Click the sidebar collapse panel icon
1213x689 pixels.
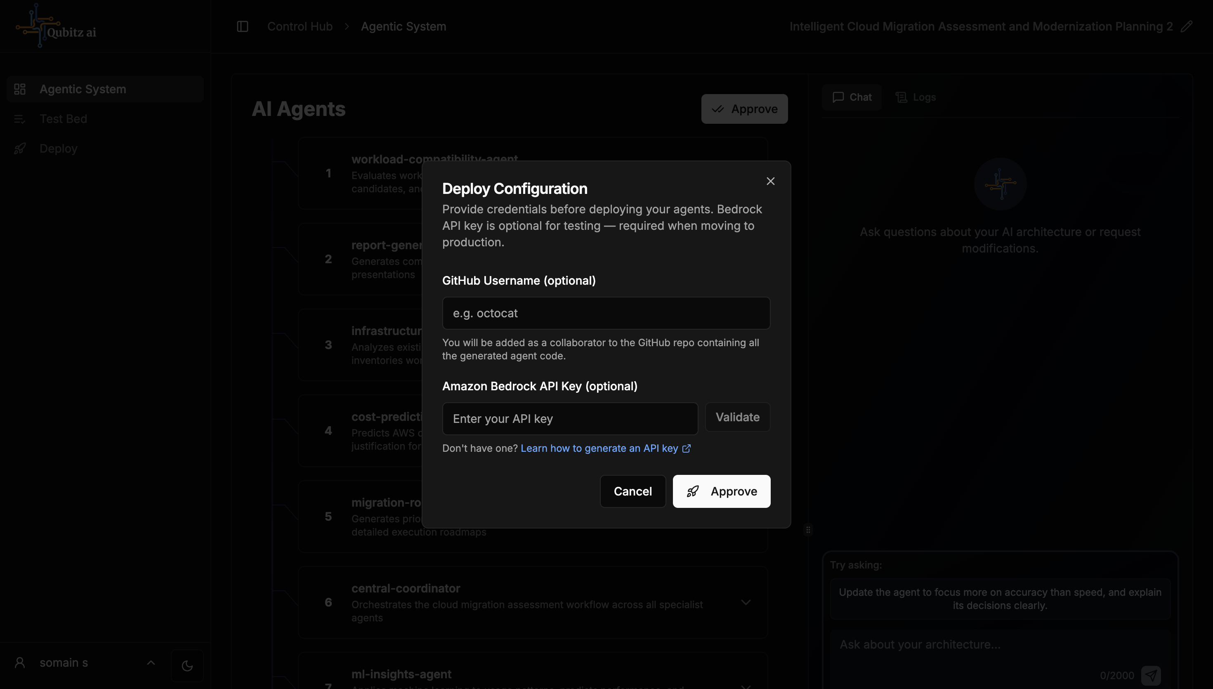(x=242, y=26)
